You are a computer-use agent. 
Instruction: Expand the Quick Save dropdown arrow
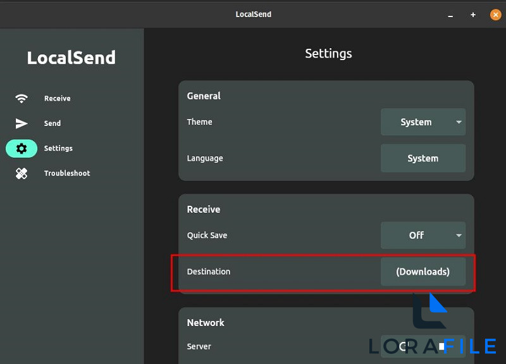pos(459,235)
